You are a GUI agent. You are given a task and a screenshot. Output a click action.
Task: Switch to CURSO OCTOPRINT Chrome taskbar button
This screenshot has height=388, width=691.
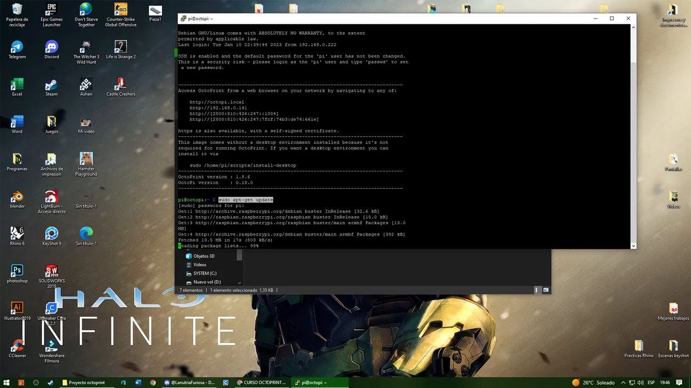coord(261,383)
